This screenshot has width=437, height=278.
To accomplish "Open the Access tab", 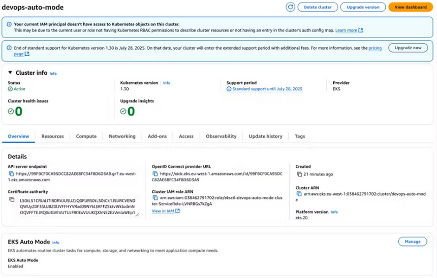I will (186, 136).
